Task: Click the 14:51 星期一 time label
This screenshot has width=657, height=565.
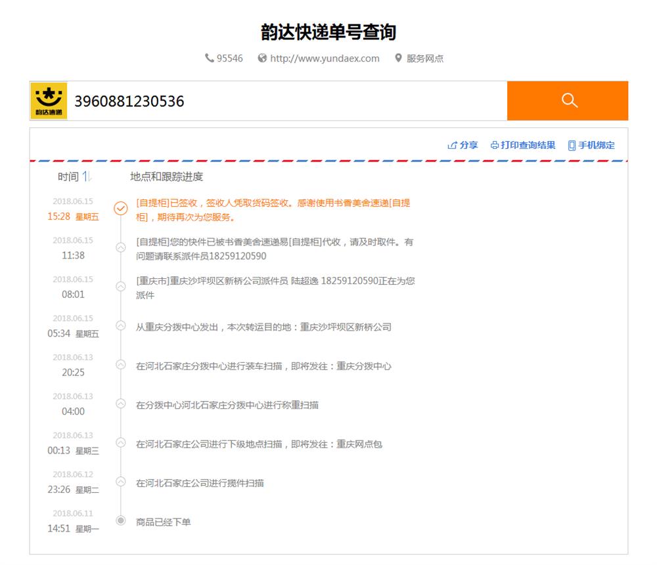Action: [74, 529]
